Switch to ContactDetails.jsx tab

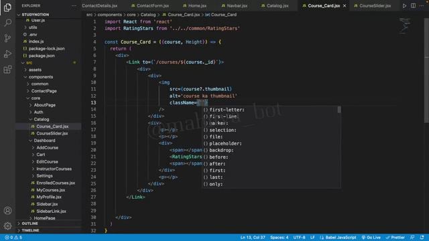[99, 6]
